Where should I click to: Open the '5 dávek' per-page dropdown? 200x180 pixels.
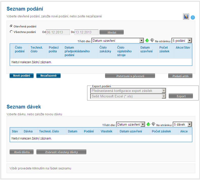point(182,124)
